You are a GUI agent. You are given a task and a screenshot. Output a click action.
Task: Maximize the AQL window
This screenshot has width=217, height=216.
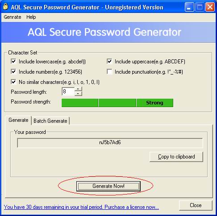200,7
